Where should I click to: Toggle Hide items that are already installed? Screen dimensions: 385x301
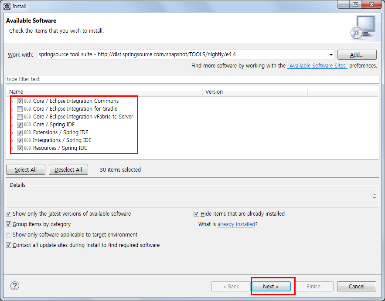tap(196, 214)
